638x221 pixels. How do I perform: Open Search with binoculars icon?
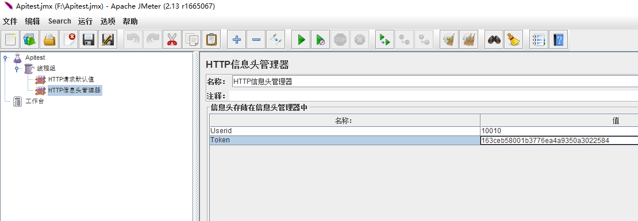tap(494, 40)
